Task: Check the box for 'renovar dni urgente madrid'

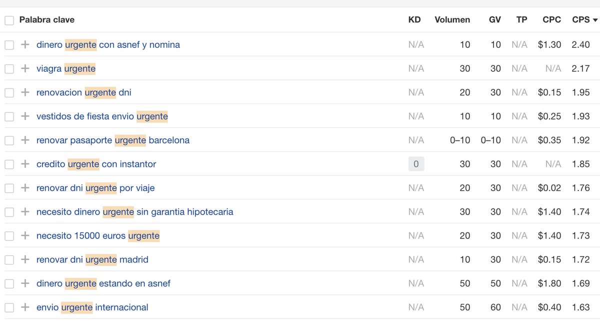Action: [x=9, y=260]
